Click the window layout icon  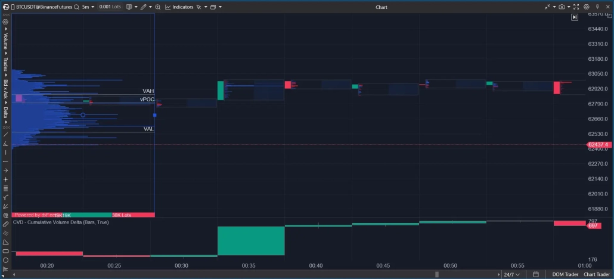point(213,7)
